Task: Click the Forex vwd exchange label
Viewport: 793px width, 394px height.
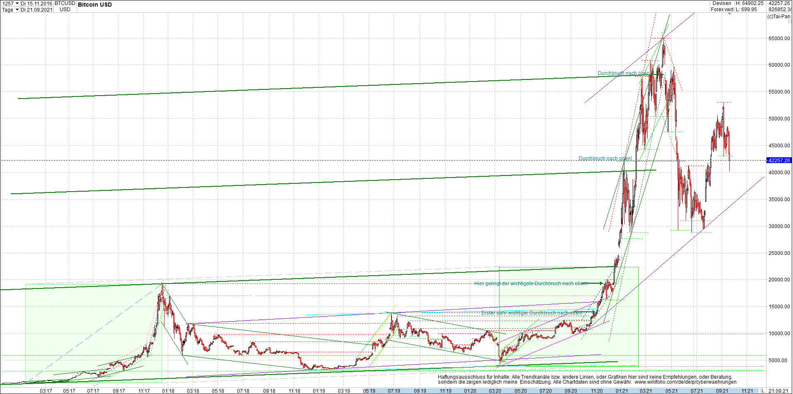Action: click(x=722, y=9)
